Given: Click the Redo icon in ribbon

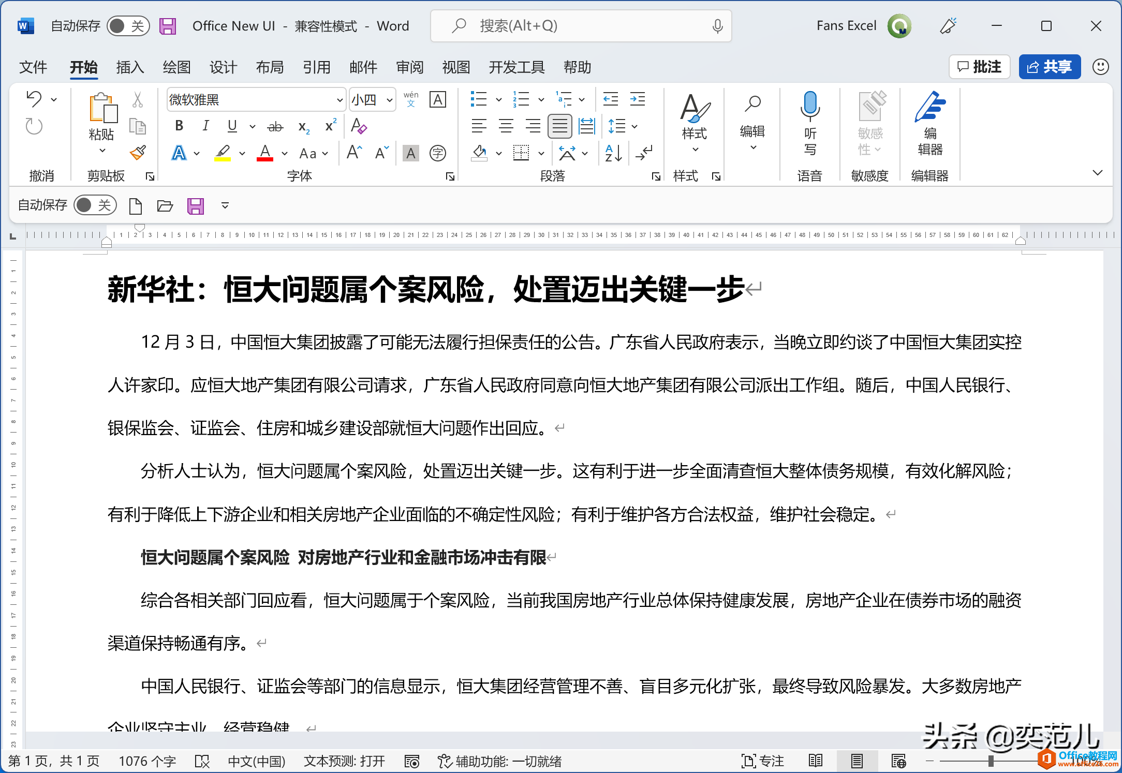Looking at the screenshot, I should [34, 126].
